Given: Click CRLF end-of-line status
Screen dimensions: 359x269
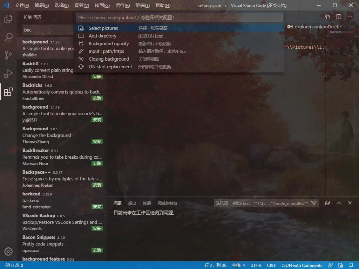Looking at the screenshot, I should [272, 265].
